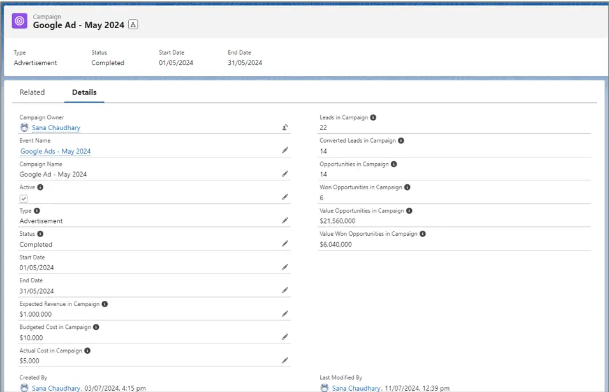Click Campaign Name value in Details
The width and height of the screenshot is (609, 392).
point(53,174)
